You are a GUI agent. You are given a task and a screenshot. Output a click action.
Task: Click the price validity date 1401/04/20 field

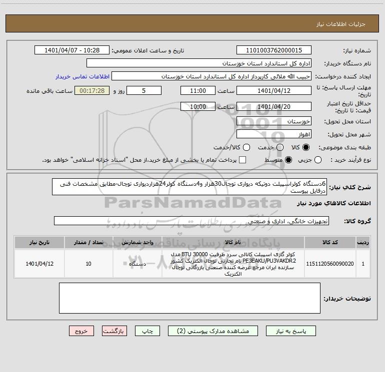coord(274,106)
